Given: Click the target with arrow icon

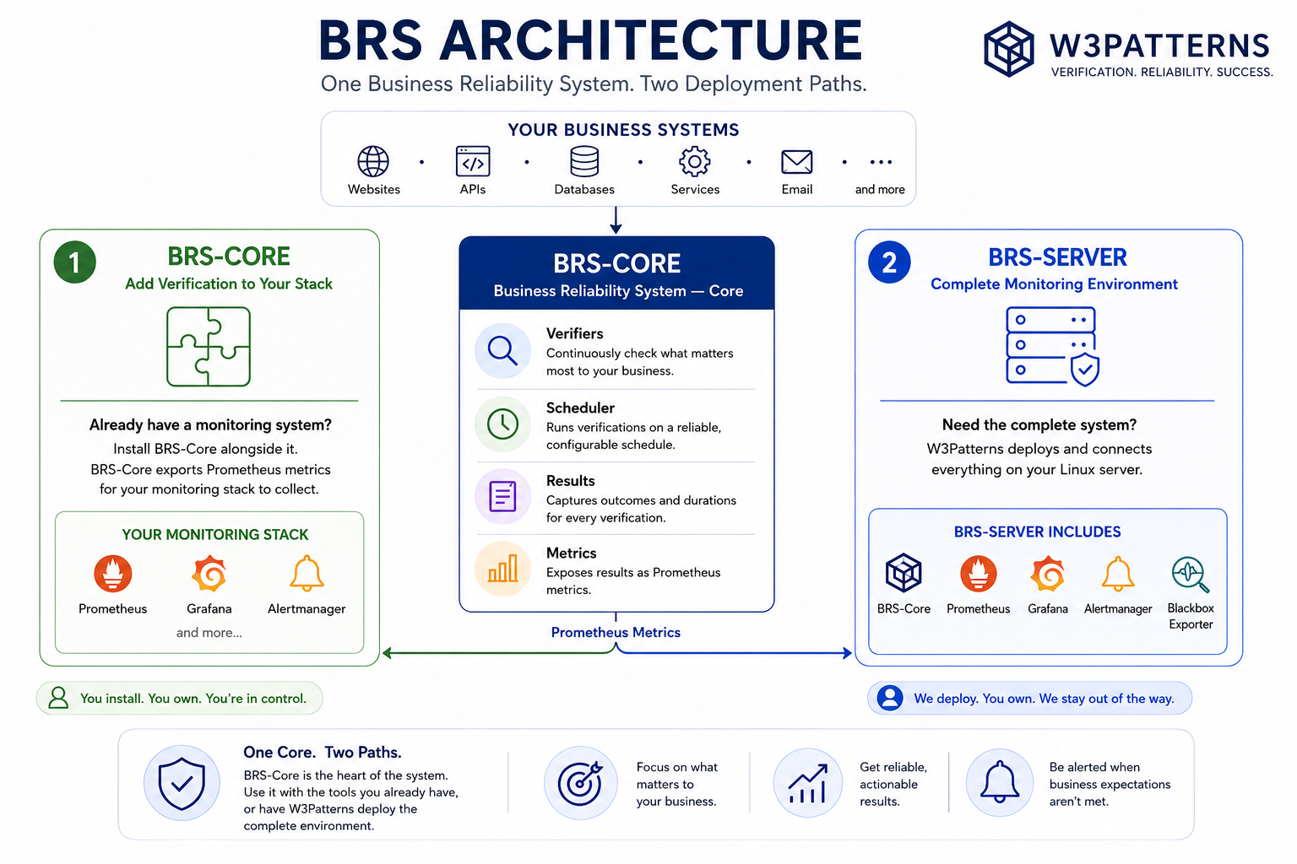Looking at the screenshot, I should click(581, 783).
